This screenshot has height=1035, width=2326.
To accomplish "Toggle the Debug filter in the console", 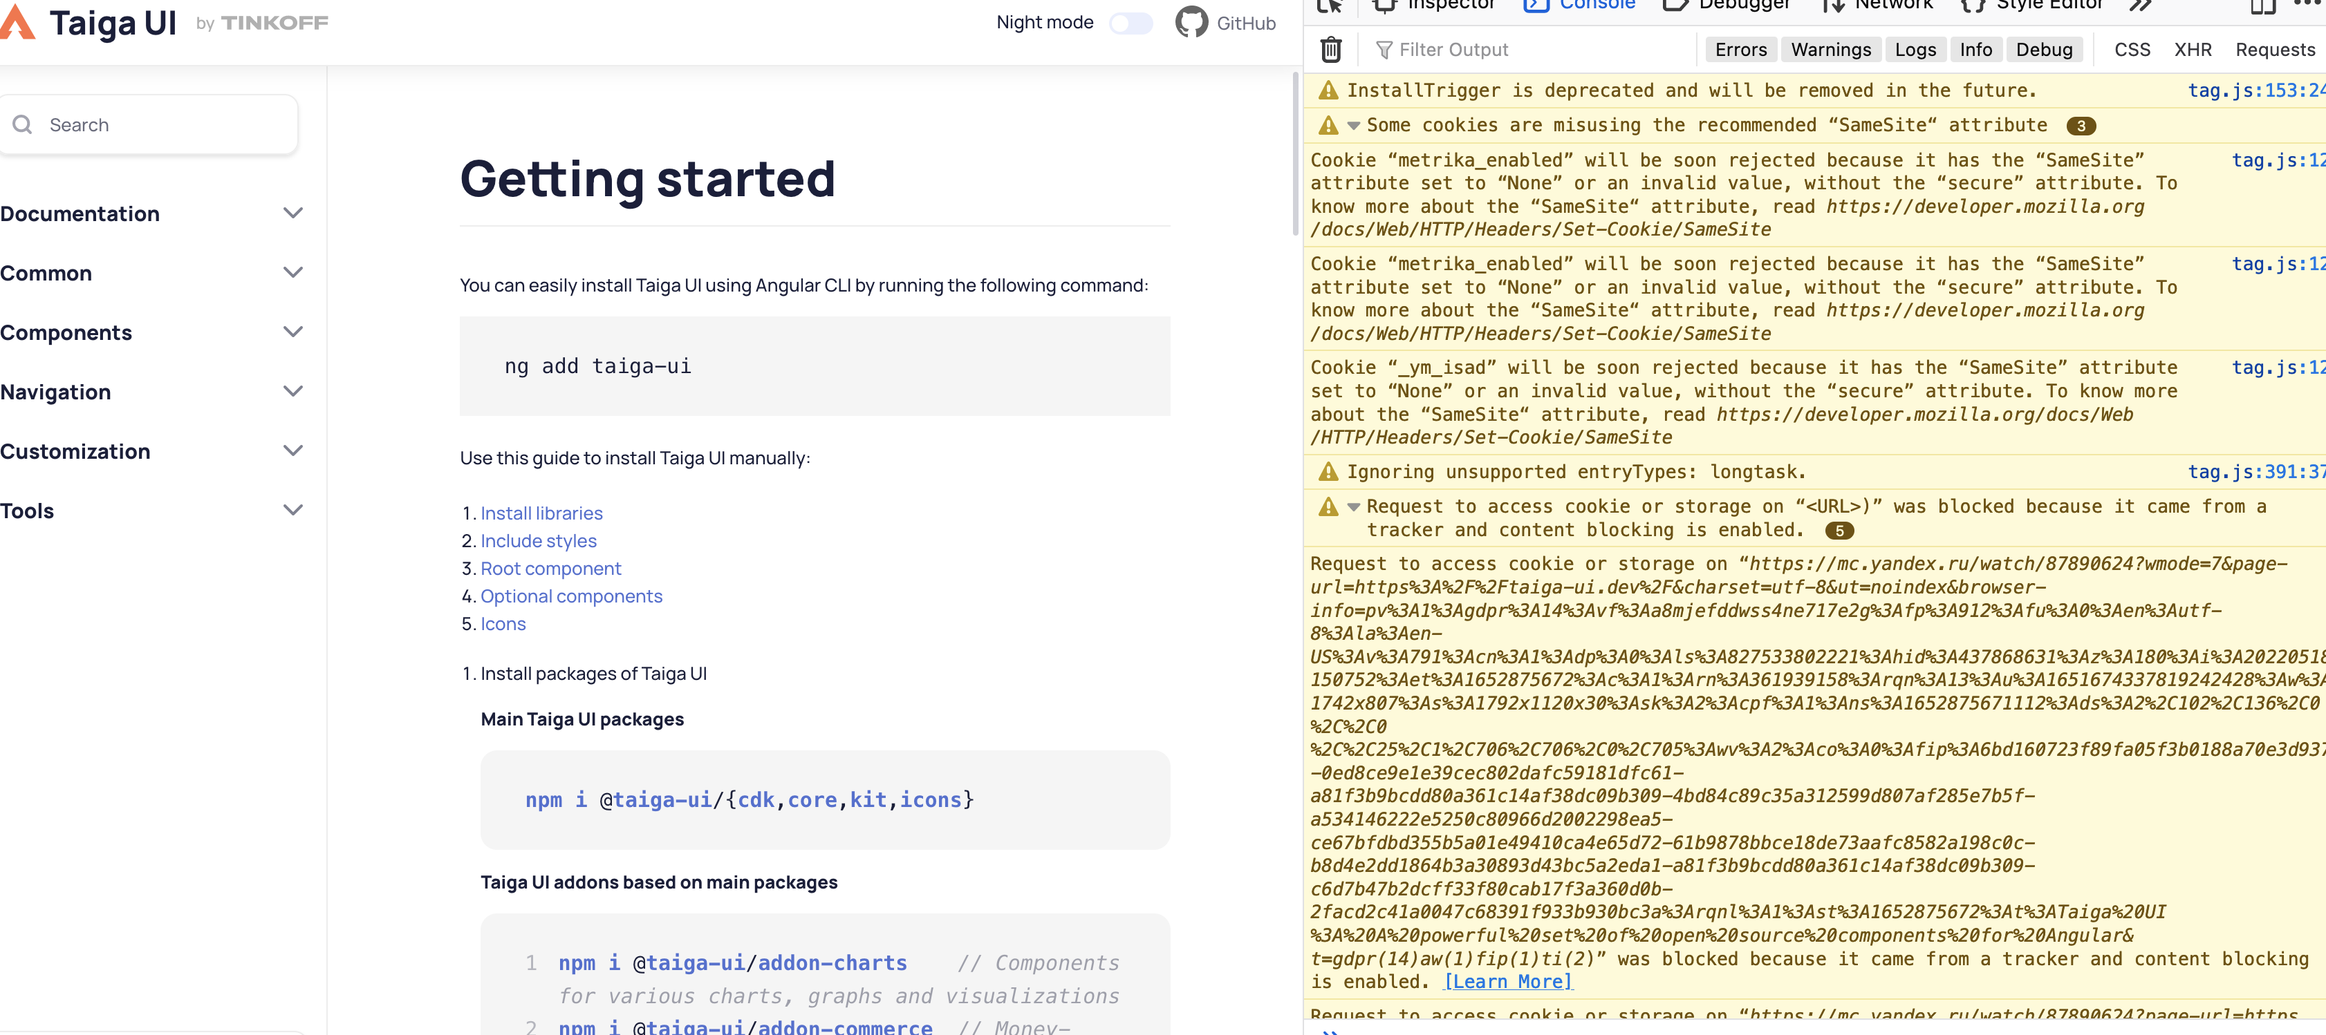I will (x=2043, y=50).
